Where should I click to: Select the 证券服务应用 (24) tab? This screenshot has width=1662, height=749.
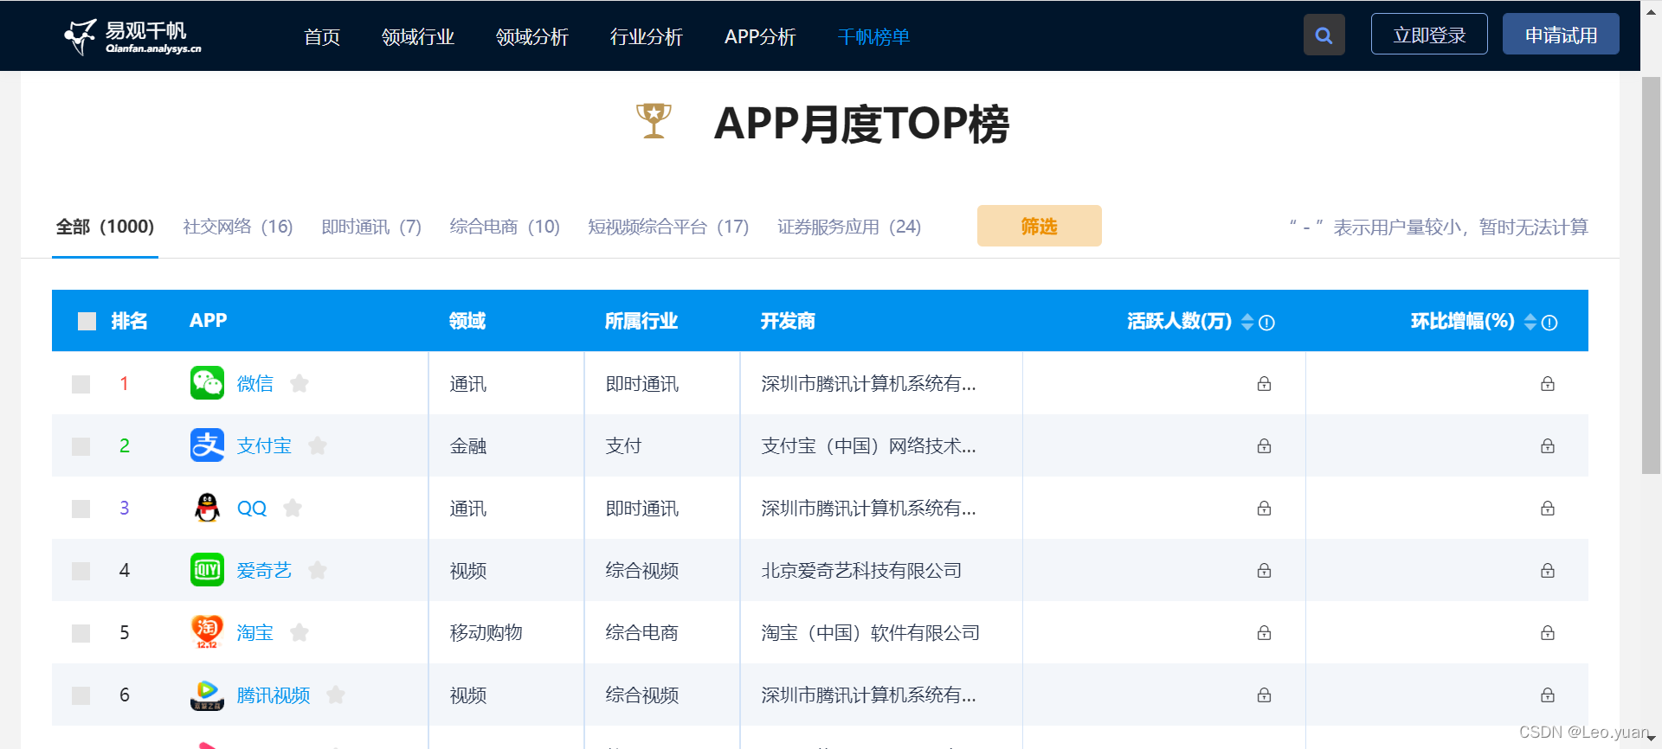coord(849,227)
